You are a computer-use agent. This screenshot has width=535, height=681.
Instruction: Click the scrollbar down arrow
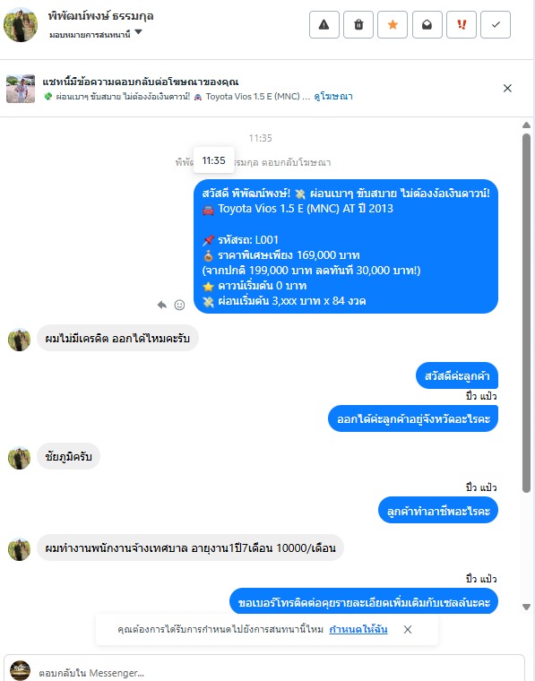[526, 607]
